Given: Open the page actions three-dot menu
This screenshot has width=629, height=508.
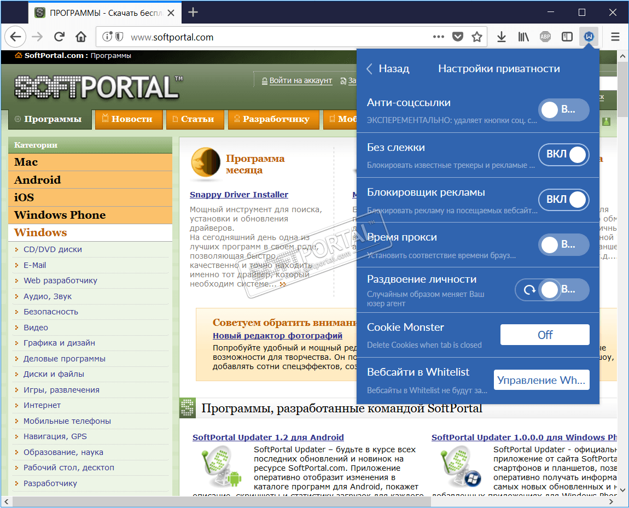Looking at the screenshot, I should click(x=439, y=37).
